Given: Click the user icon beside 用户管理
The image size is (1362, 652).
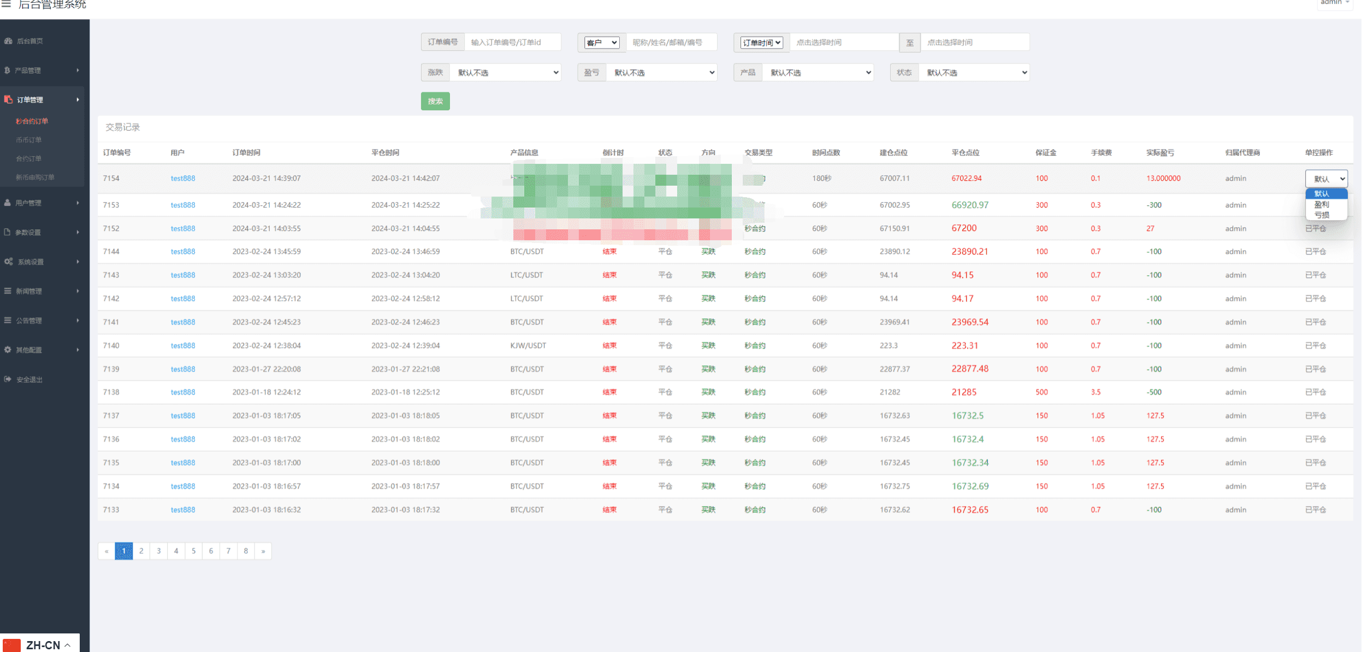Looking at the screenshot, I should click(8, 203).
